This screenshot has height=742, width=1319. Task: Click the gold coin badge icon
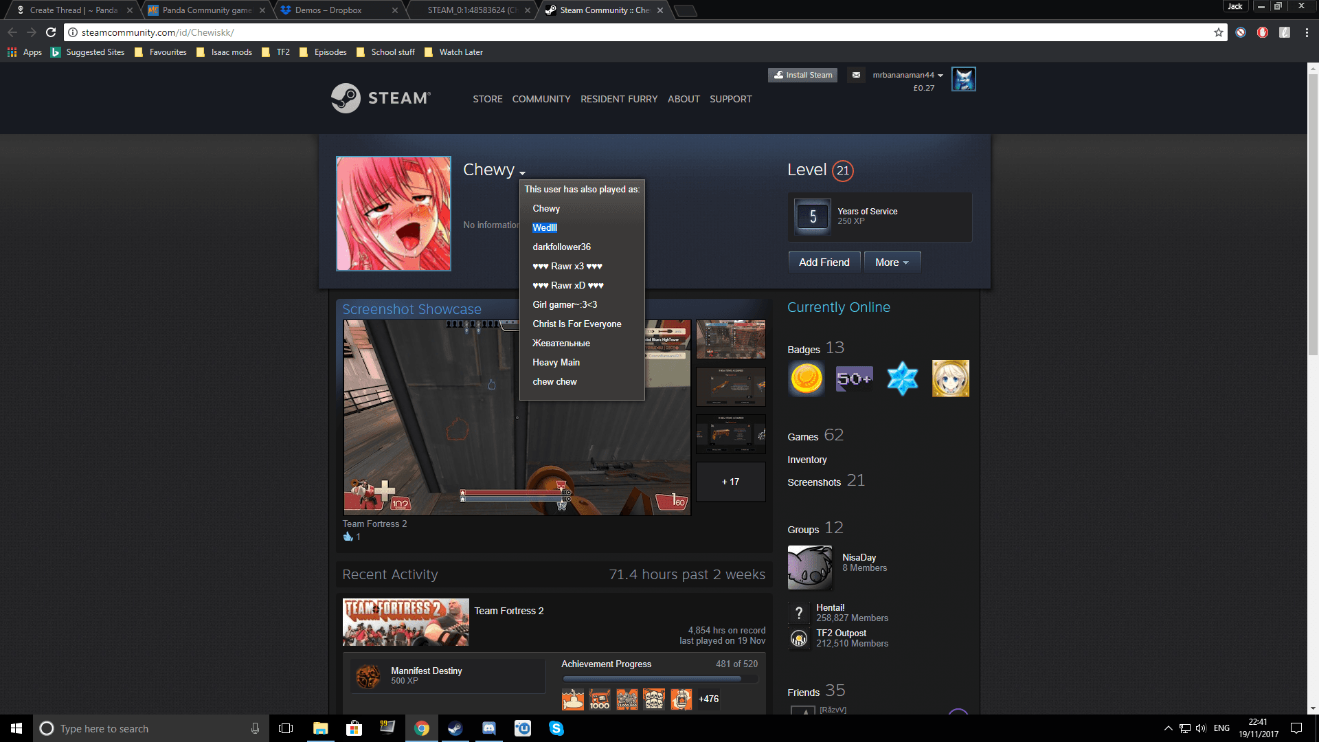click(807, 379)
